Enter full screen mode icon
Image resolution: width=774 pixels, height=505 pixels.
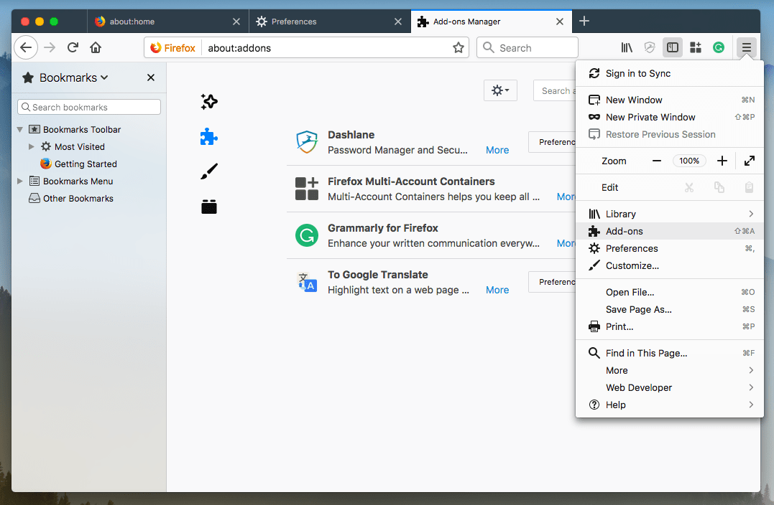coord(750,161)
